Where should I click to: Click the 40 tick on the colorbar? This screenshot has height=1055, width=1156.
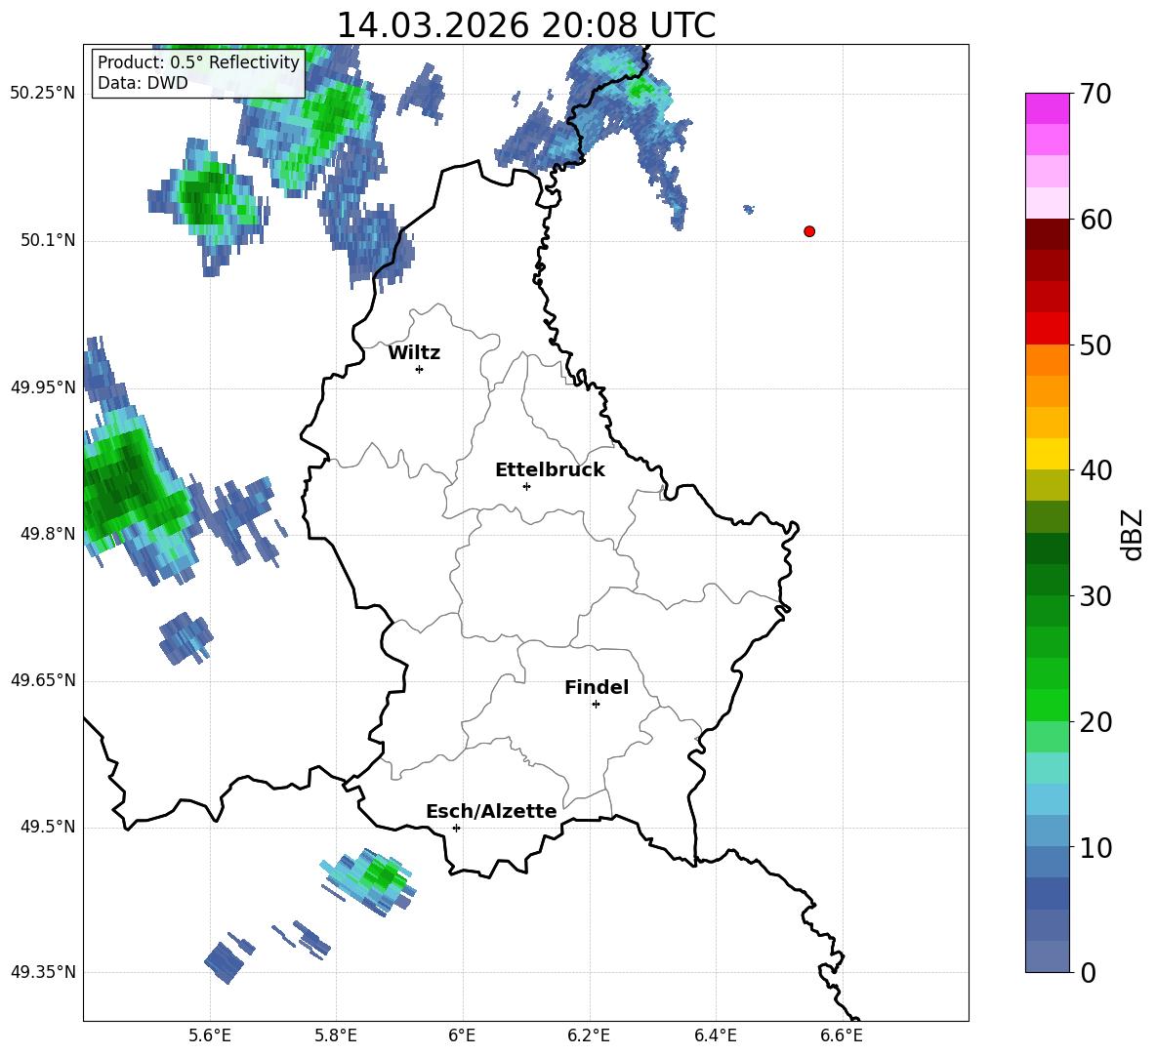(1094, 470)
